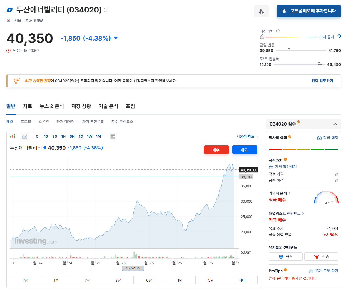This screenshot has width=346, height=293.
Task: Switch to the line chart icon
Action: coord(24,136)
